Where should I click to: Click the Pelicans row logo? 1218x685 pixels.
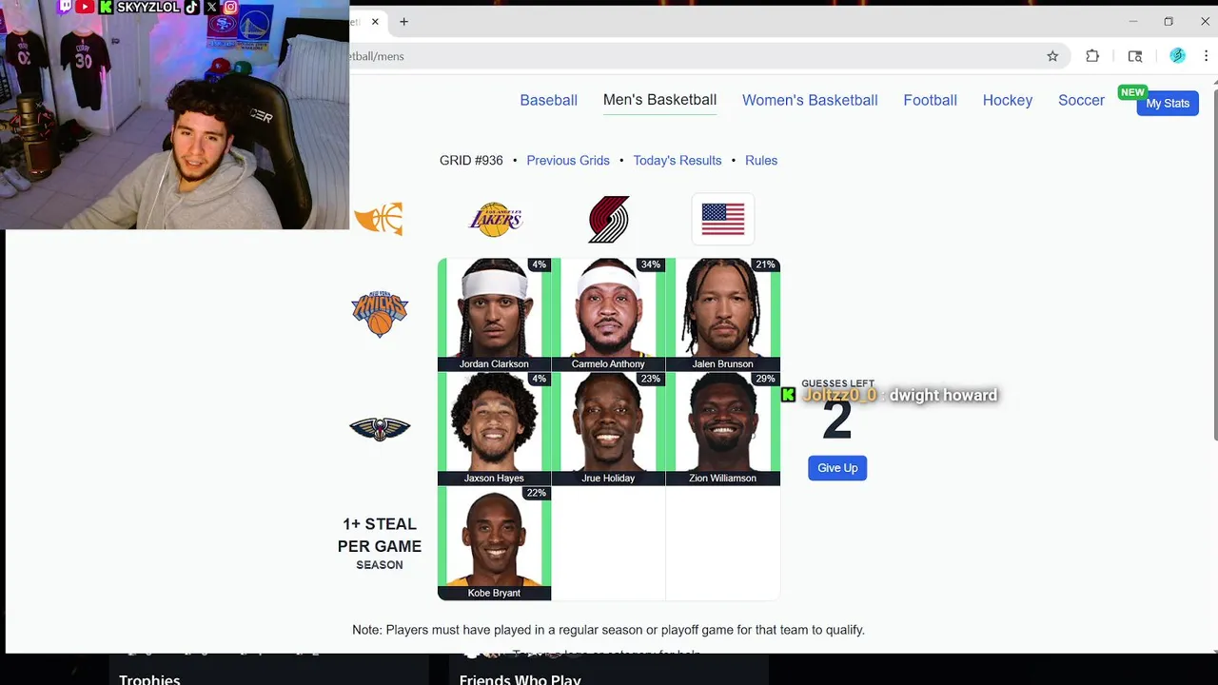(380, 429)
